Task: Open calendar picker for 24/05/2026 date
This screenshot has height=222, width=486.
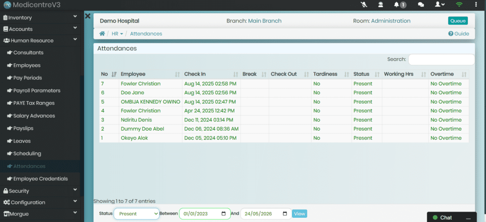Action: 285,213
